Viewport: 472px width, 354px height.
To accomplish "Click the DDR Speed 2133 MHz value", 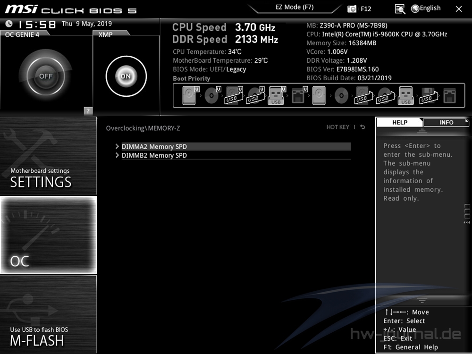I will (256, 39).
